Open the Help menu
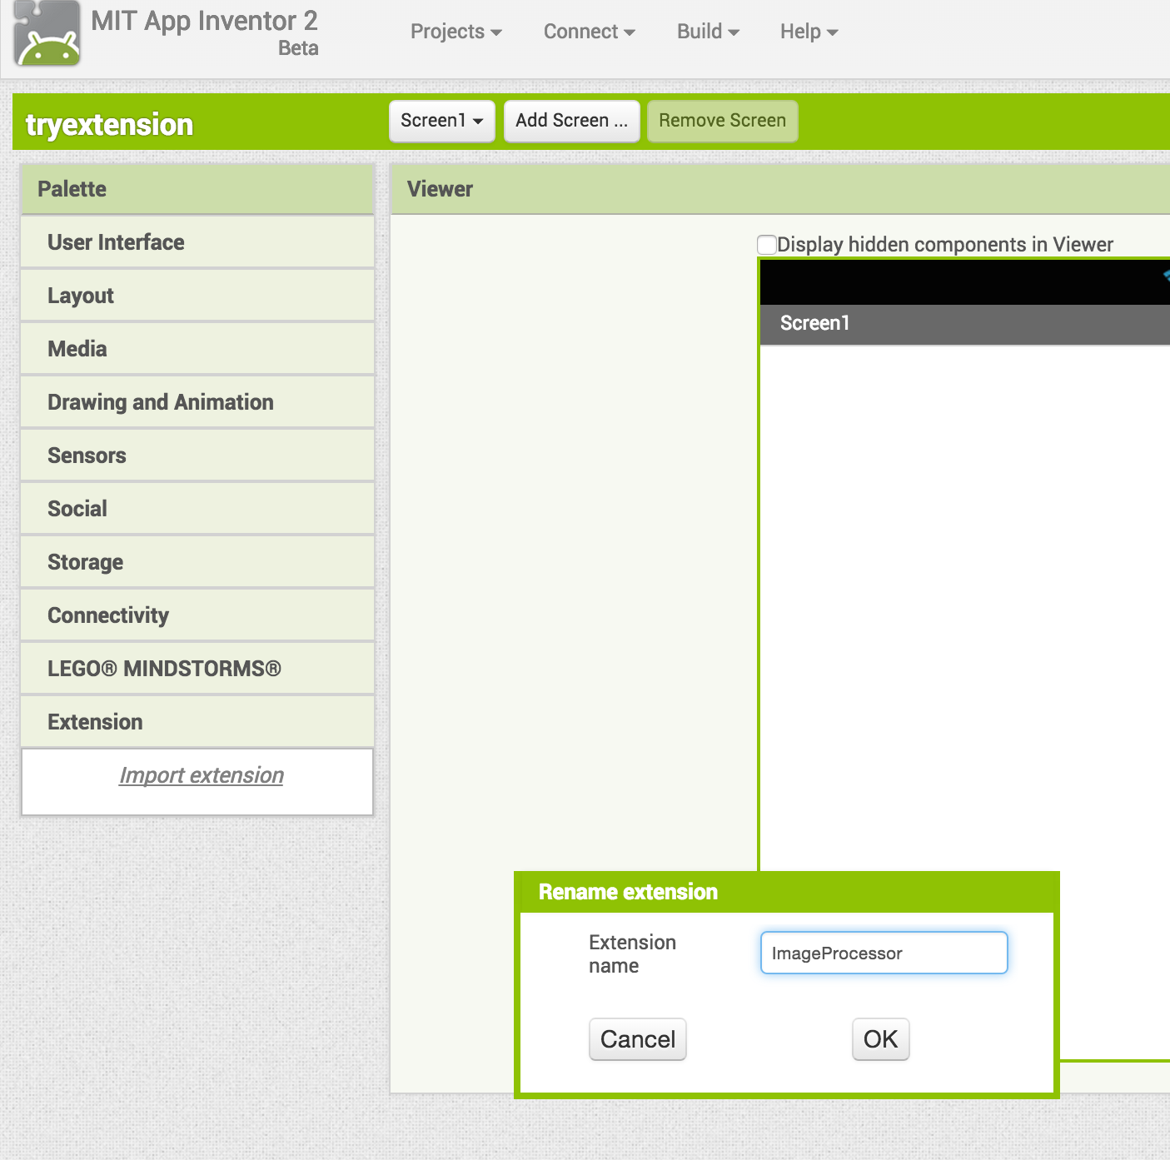This screenshot has height=1160, width=1170. point(809,32)
